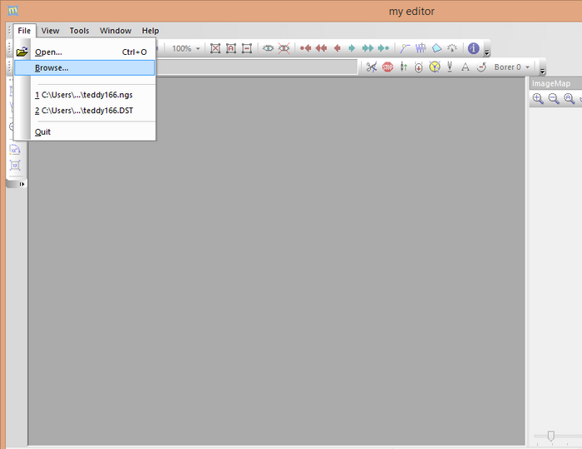Click zoom-all magnifier A in ImageMap panel
The image size is (582, 449).
point(570,99)
